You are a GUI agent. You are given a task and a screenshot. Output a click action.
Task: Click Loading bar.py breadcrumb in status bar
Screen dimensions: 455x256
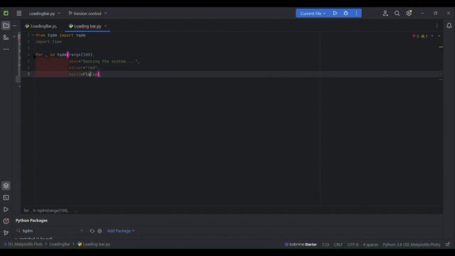coord(94,245)
